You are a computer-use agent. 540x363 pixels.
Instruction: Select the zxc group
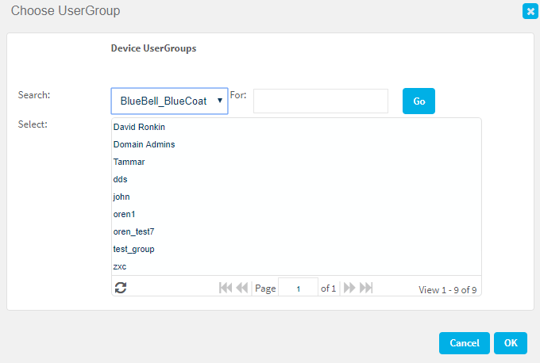[x=121, y=266]
